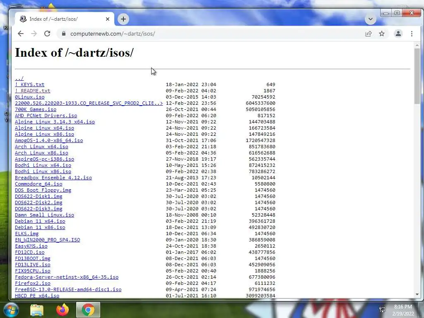Click AspireOS-pc-i386.iso
Image resolution: width=424 pixels, height=318 pixels.
44,159
